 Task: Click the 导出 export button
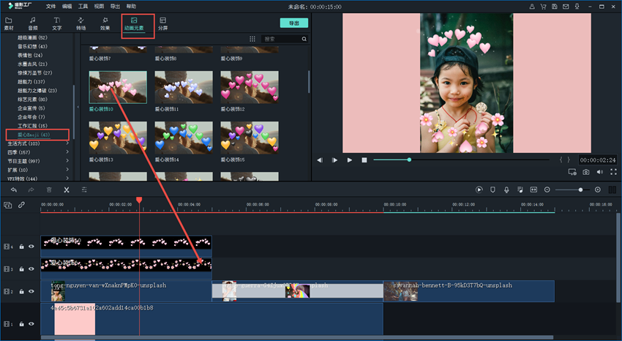293,23
